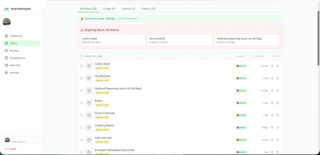320x155 pixels.
Task: Edit the Dry Mustard item
Action: coord(272,78)
